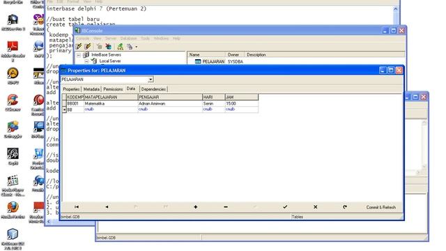Click the HARI column header
Viewport: 446px width, 251px height.
[214, 97]
